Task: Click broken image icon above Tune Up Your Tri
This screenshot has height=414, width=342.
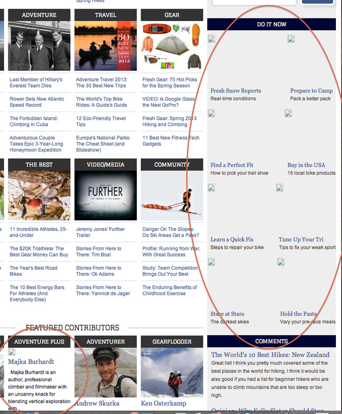Action: pos(280,188)
